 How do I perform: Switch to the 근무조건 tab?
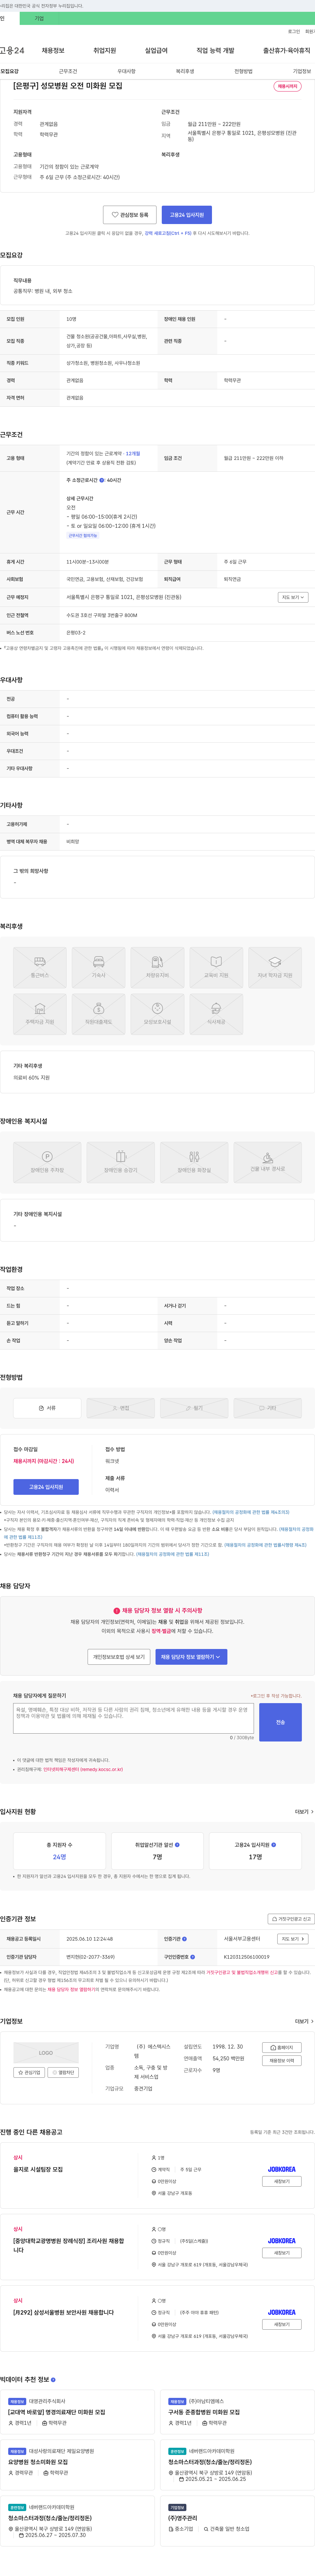point(68,71)
